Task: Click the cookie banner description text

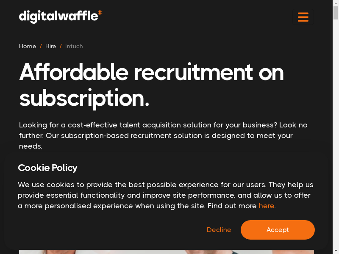Action: tap(165, 195)
